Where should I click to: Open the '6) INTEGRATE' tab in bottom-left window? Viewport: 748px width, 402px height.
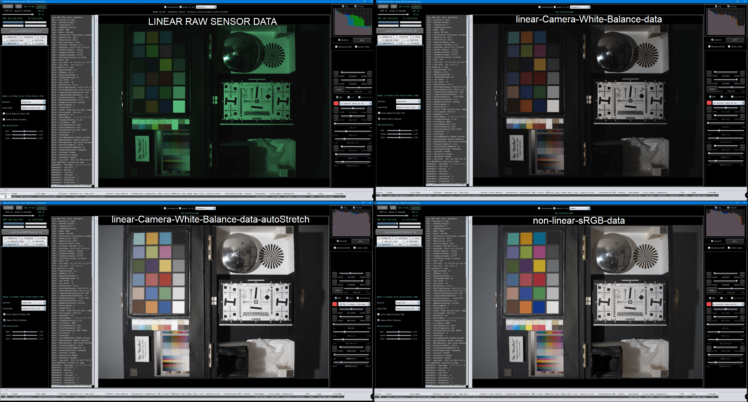28,238
